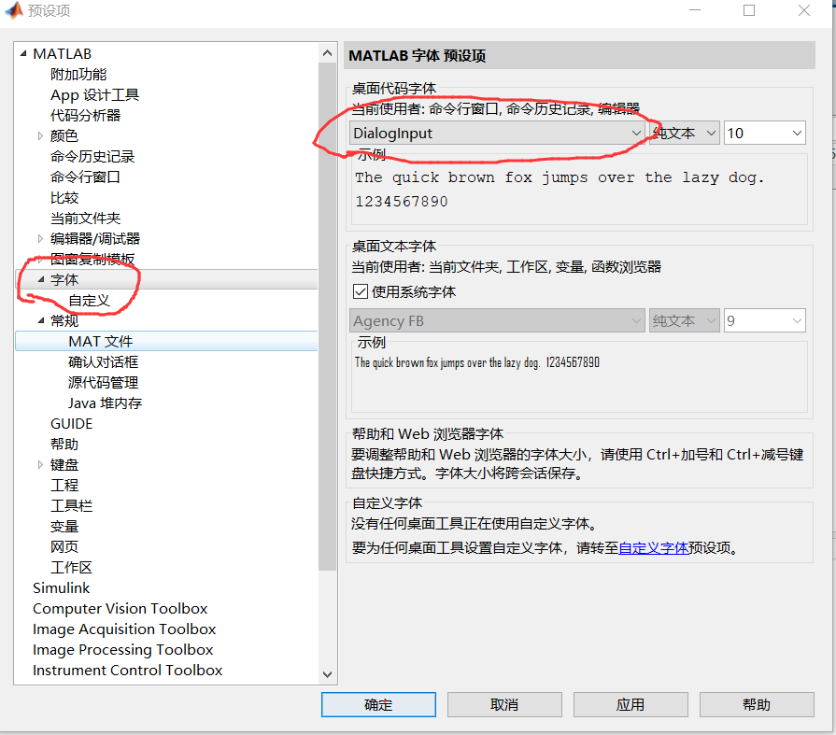Open Computer Vision Toolbox preferences
Screen dimensions: 836x735
tap(120, 608)
